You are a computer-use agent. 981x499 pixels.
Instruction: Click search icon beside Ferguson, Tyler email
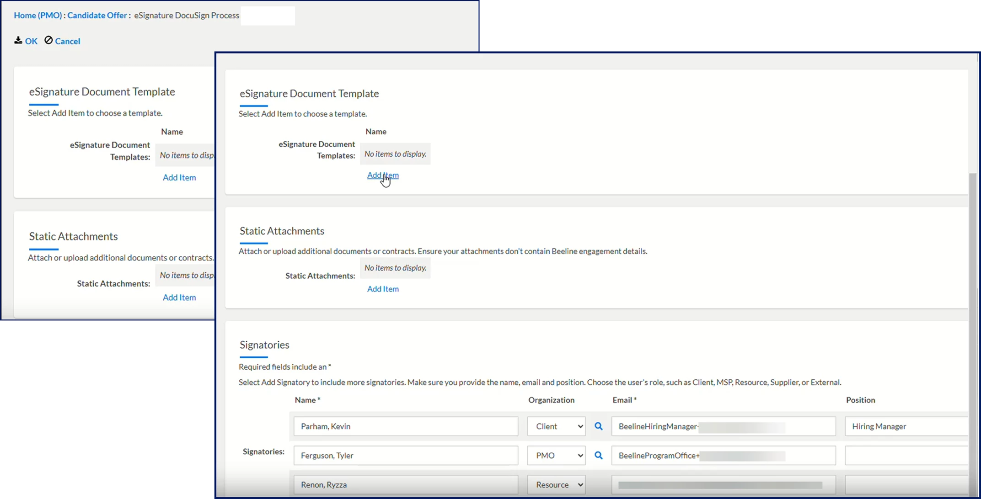point(598,456)
